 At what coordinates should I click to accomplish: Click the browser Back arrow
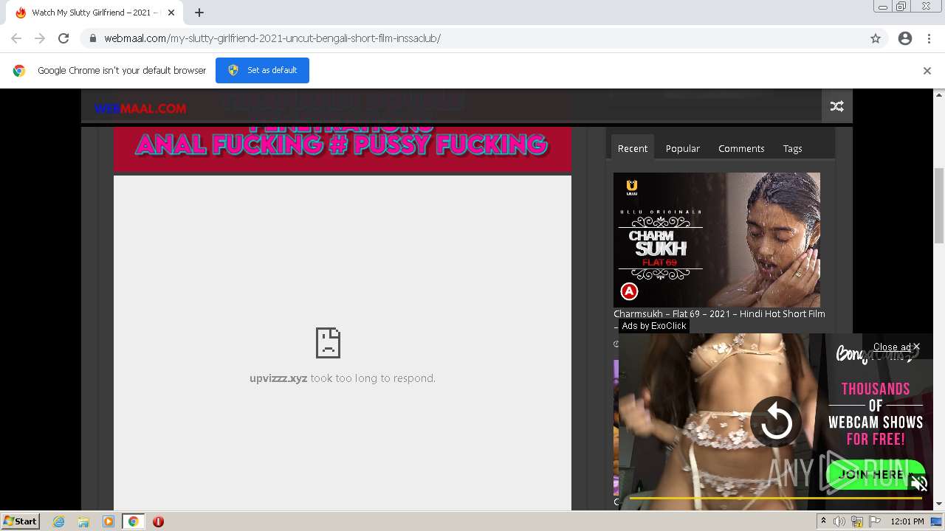[16, 38]
